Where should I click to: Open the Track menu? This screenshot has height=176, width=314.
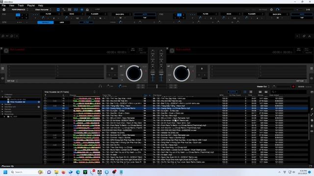pos(21,5)
